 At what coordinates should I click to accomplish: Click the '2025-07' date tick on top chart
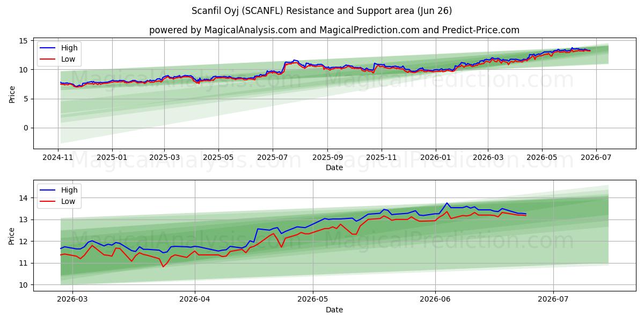point(272,158)
